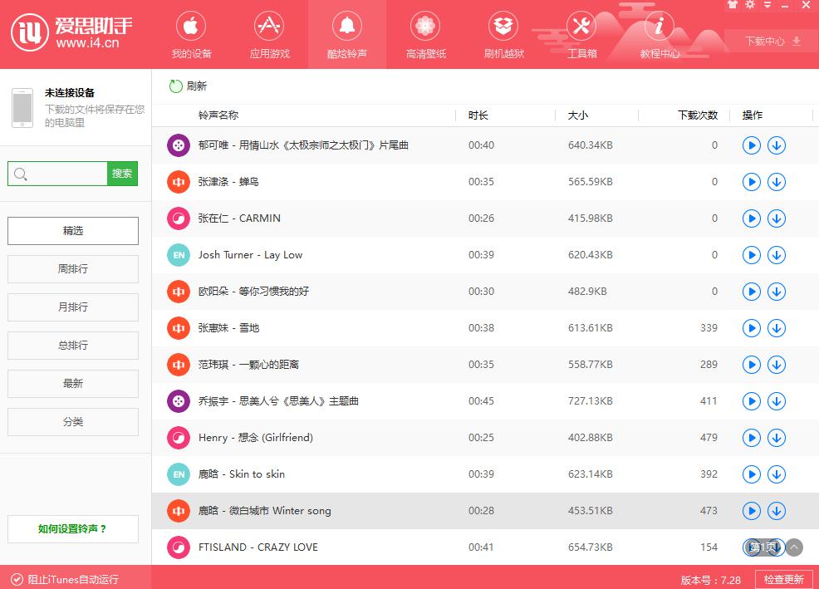Click the 检查更新 (Check Update) button
The image size is (819, 589).
[784, 578]
